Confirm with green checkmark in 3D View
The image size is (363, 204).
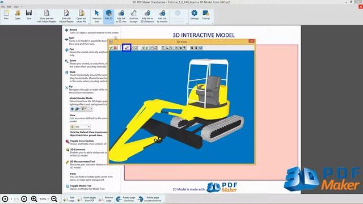click(x=111, y=48)
